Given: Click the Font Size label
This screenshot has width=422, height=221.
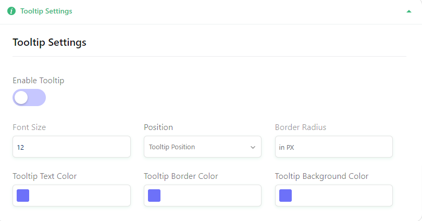Looking at the screenshot, I should coord(29,127).
